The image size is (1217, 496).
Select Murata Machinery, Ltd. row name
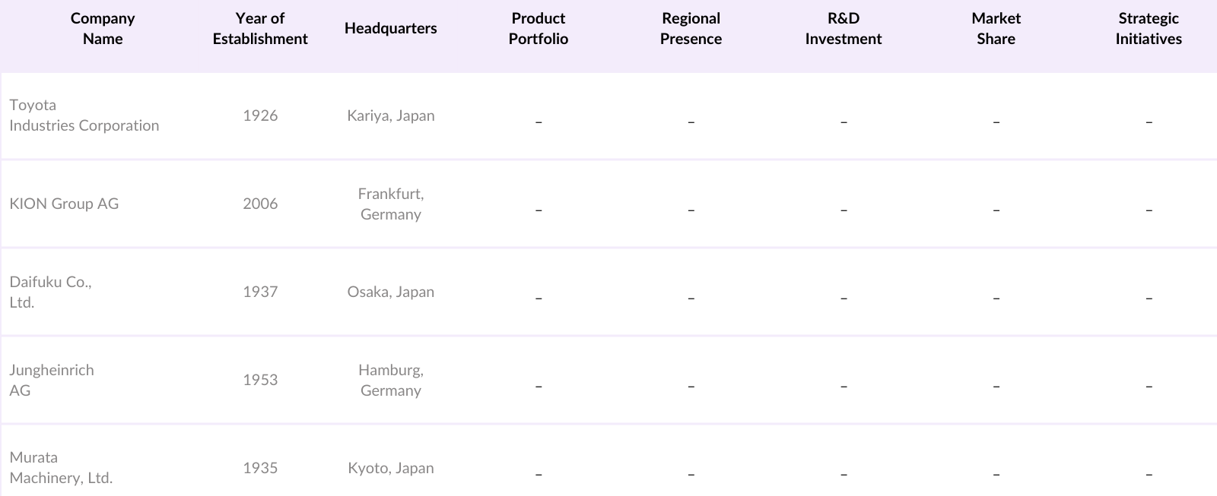[61, 468]
